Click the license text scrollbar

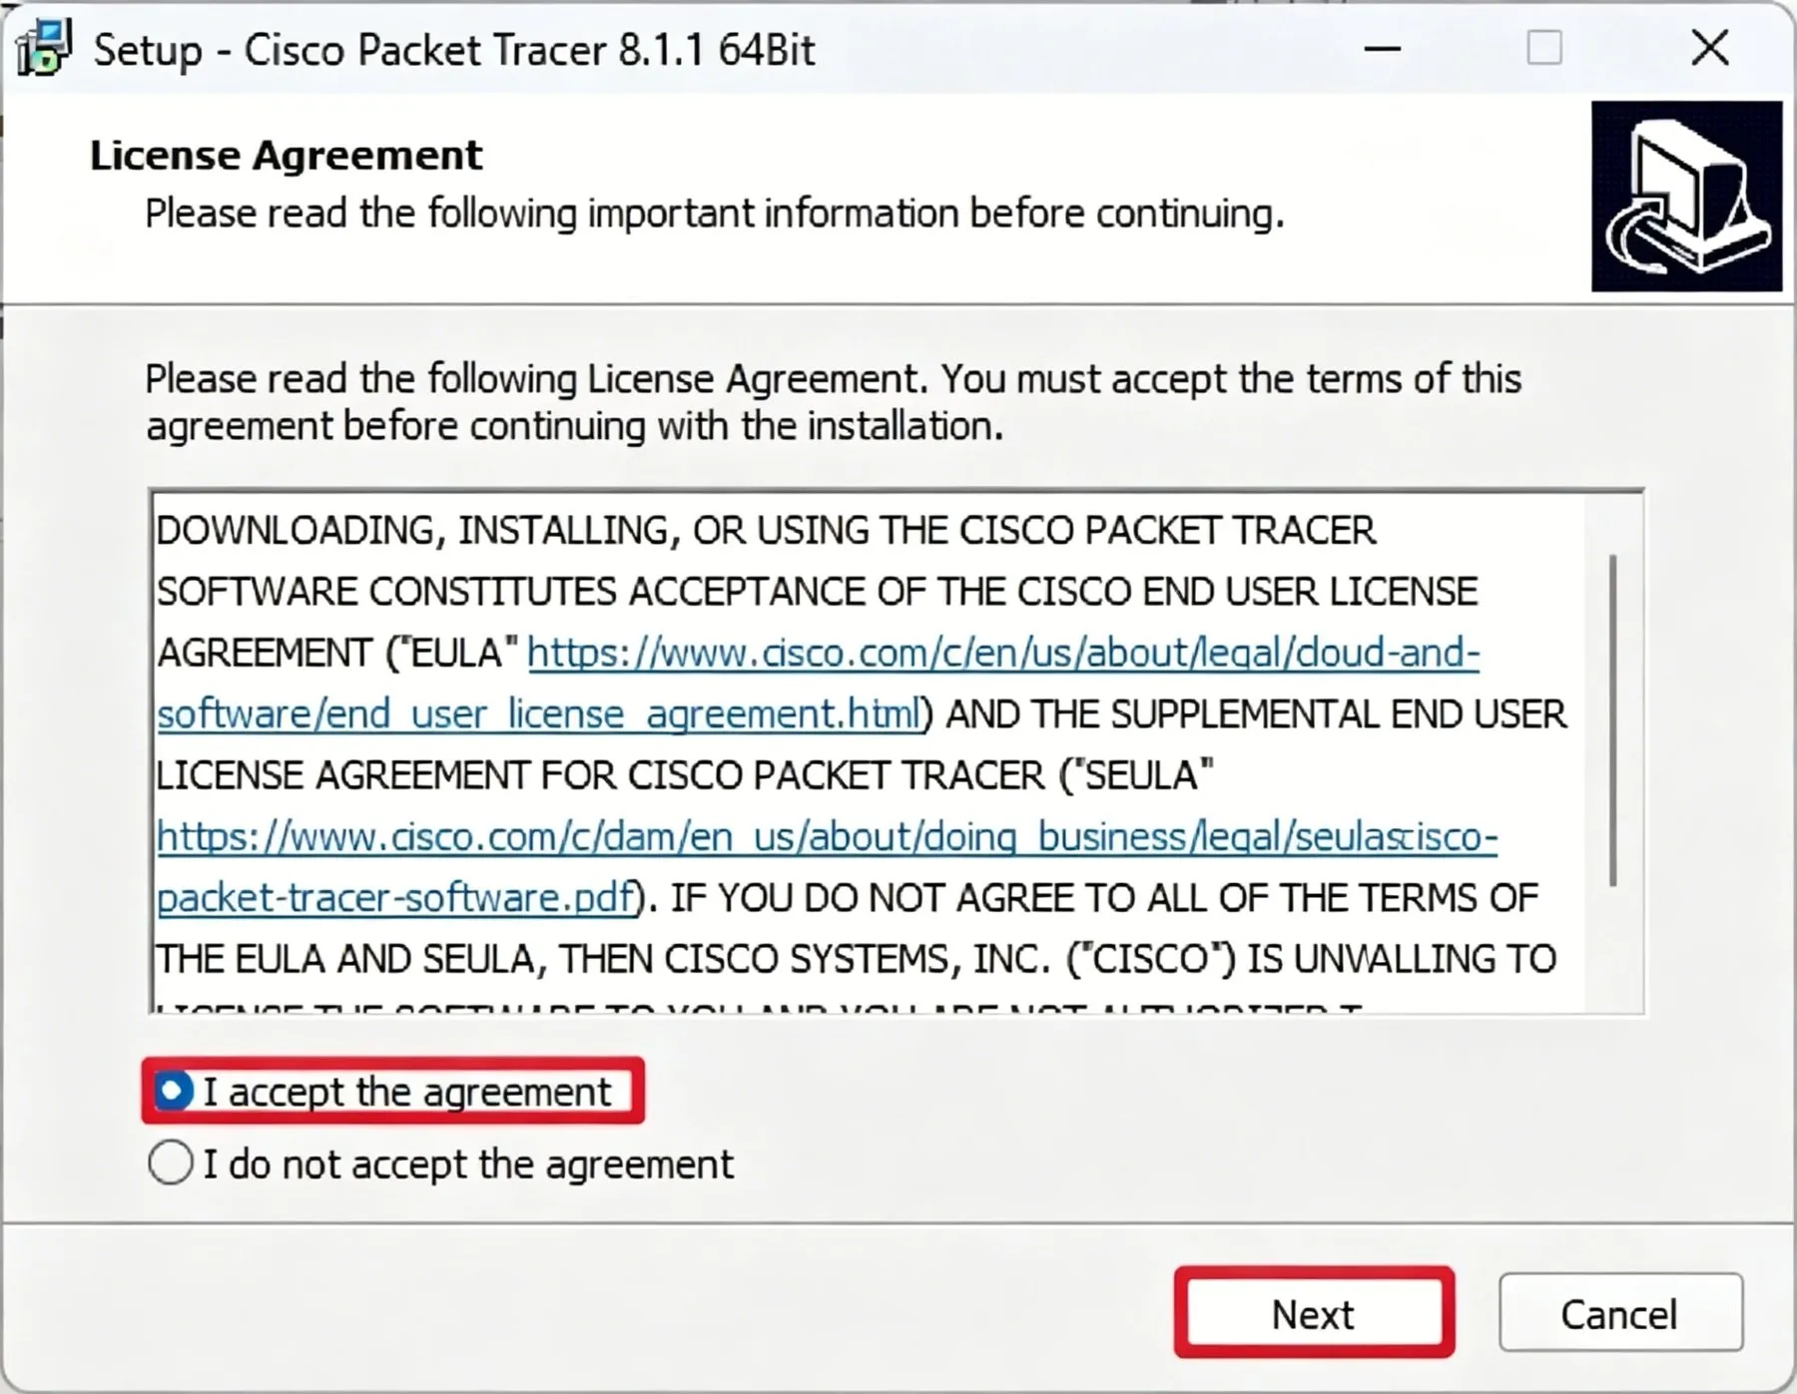[x=1612, y=720]
